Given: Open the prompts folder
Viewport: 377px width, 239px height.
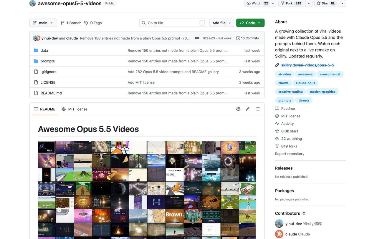Looking at the screenshot, I should [x=47, y=61].
